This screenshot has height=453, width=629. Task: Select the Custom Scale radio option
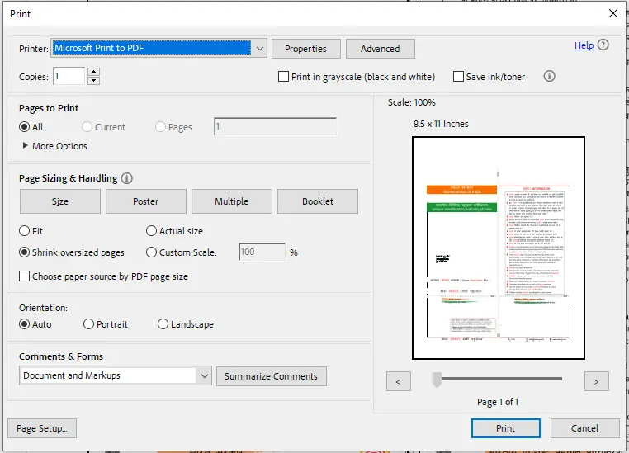pyautogui.click(x=151, y=252)
